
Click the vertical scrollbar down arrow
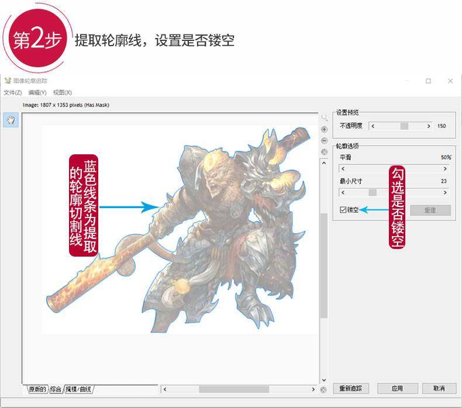[x=324, y=380]
